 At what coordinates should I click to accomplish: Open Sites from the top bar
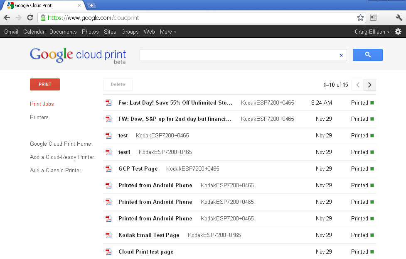pyautogui.click(x=110, y=32)
